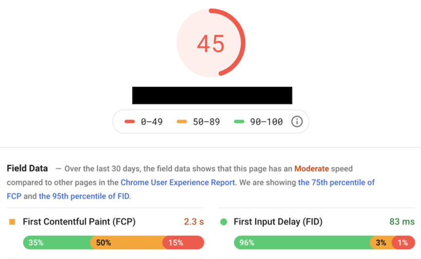Click the red 15% FCP segment
The height and width of the screenshot is (259, 421).
[183, 242]
